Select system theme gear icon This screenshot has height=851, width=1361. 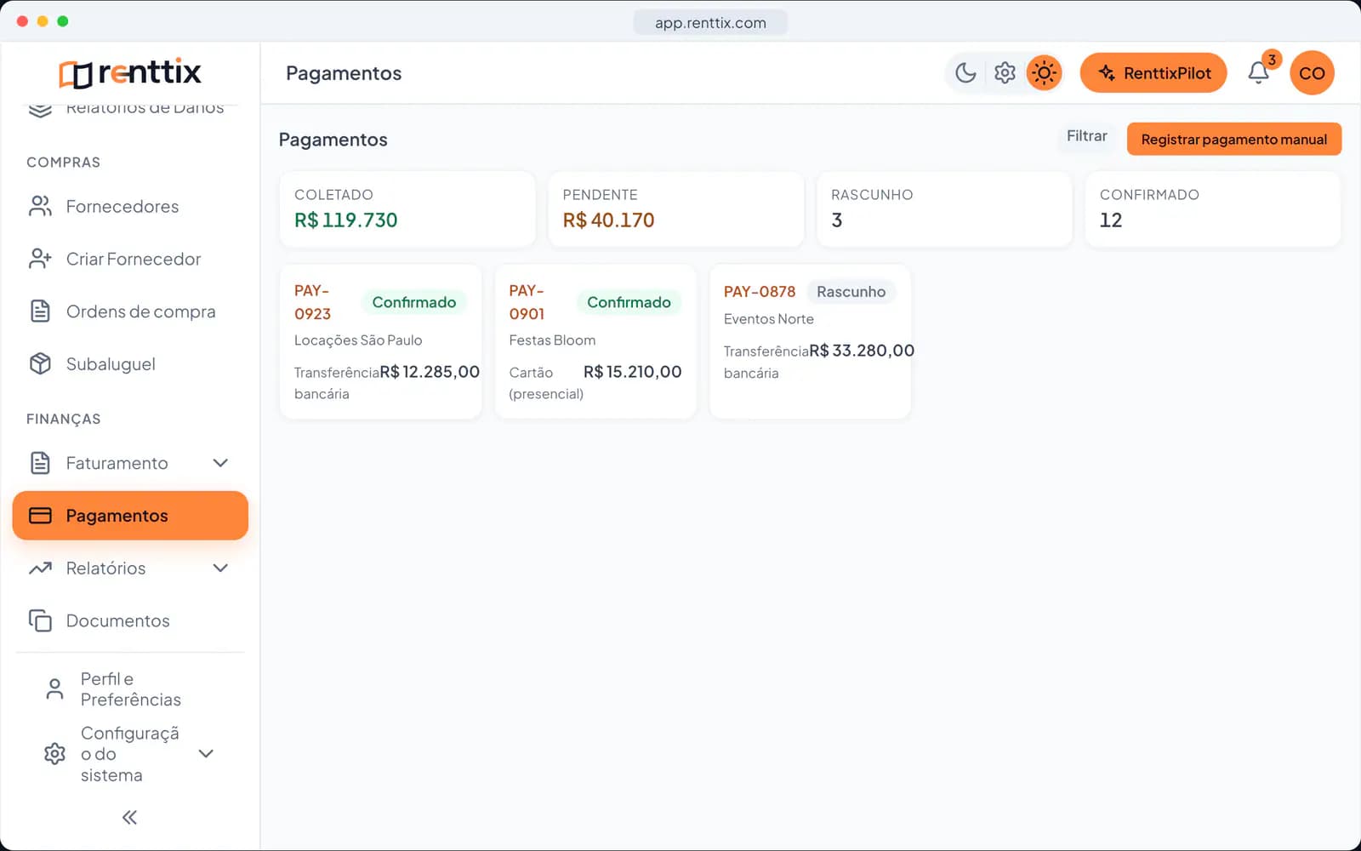click(x=1005, y=73)
